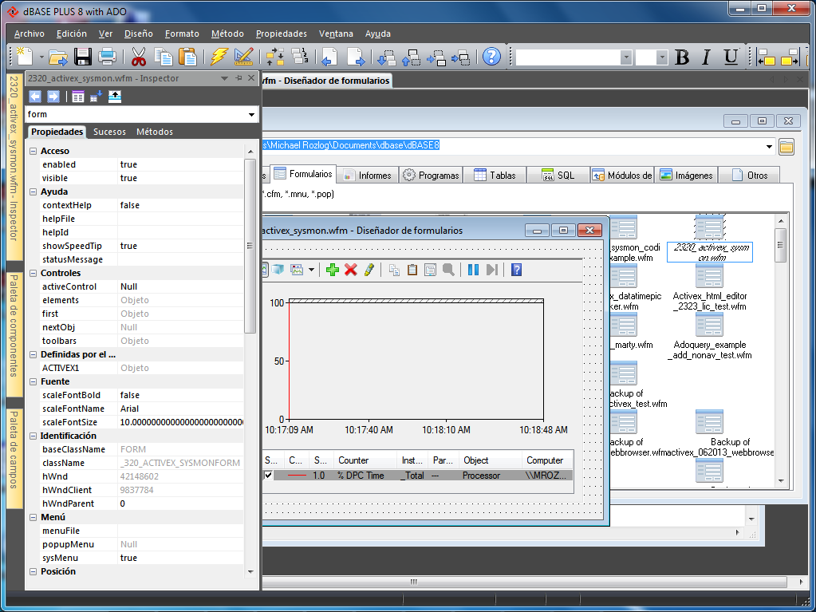816x612 pixels.
Task: Click the Update Data step icon
Action: [492, 270]
